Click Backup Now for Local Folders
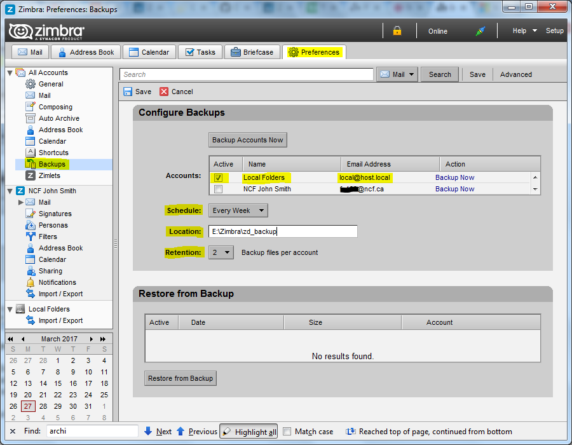The image size is (572, 445). [454, 177]
